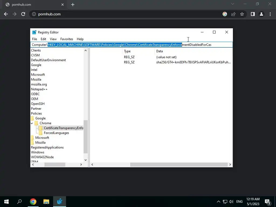Image resolution: width=276 pixels, height=207 pixels.
Task: Click the forward navigation arrow in Chrome
Action: [x=15, y=14]
